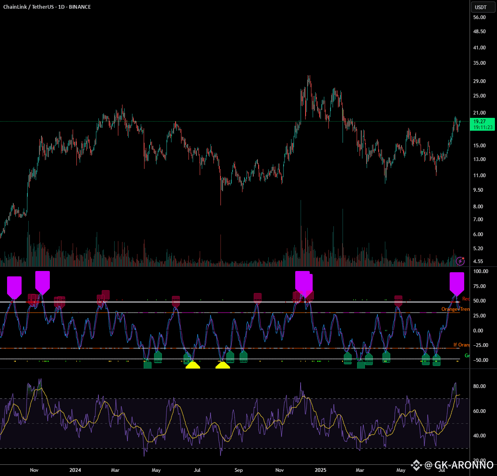497x476 pixels.
Task: Click the 75.00 oscillator scale label
Action: [x=479, y=286]
